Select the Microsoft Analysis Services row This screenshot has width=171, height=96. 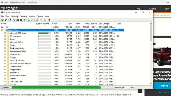(21, 63)
